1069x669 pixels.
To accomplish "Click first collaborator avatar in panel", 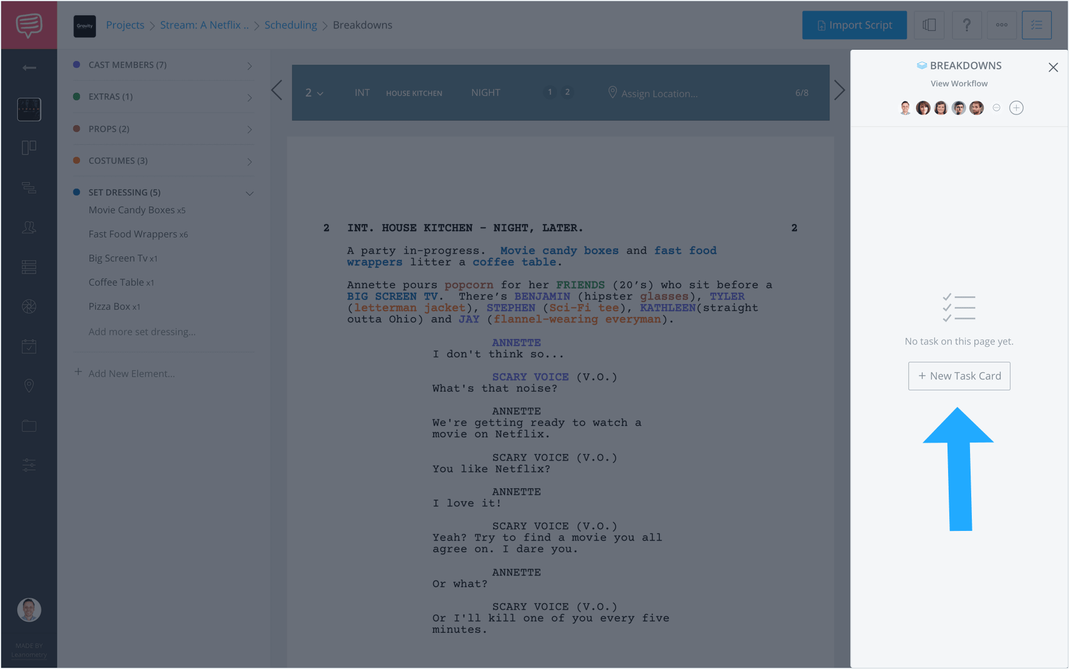I will point(905,108).
